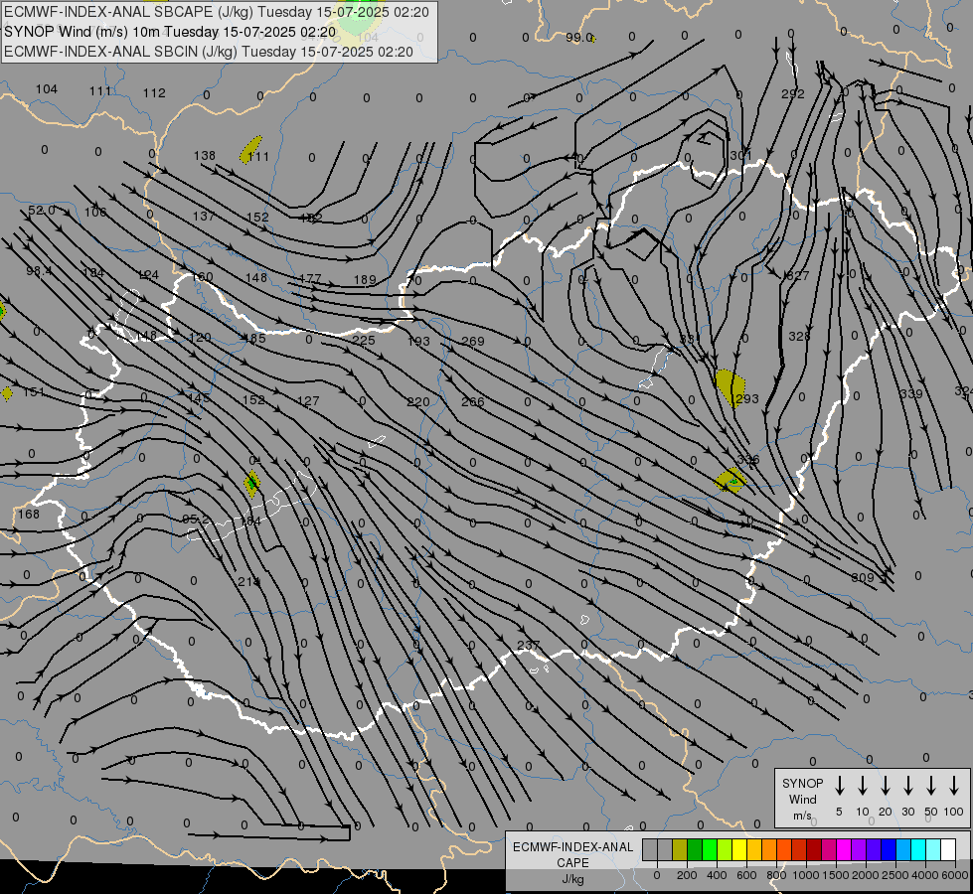This screenshot has height=894, width=973.
Task: Click the 6000 tick label on CAPE scale
Action: click(955, 875)
